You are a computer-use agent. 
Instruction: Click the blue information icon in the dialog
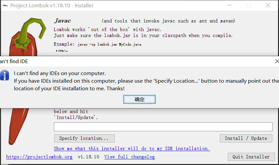coord(4,75)
